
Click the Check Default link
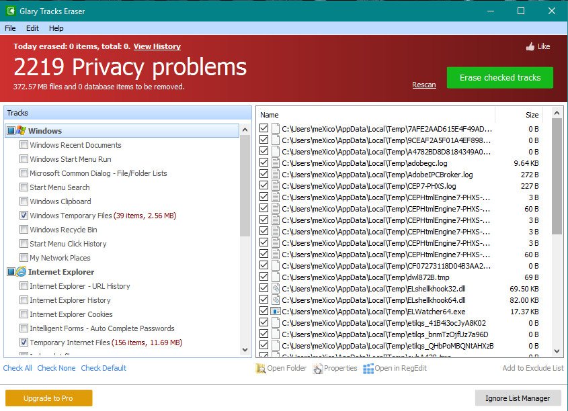coord(104,368)
